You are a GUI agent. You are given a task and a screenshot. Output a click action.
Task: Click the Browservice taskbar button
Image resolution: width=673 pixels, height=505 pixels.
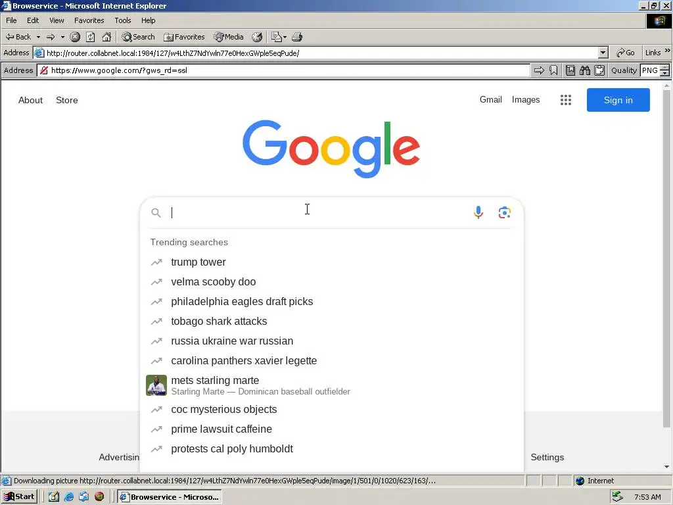tap(170, 497)
